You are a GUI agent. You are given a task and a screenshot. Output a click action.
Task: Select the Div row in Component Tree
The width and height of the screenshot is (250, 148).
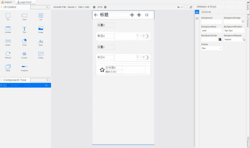click(x=26, y=85)
